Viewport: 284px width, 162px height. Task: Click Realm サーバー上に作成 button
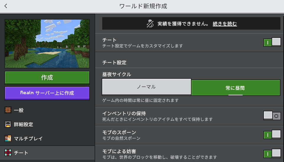pos(47,93)
